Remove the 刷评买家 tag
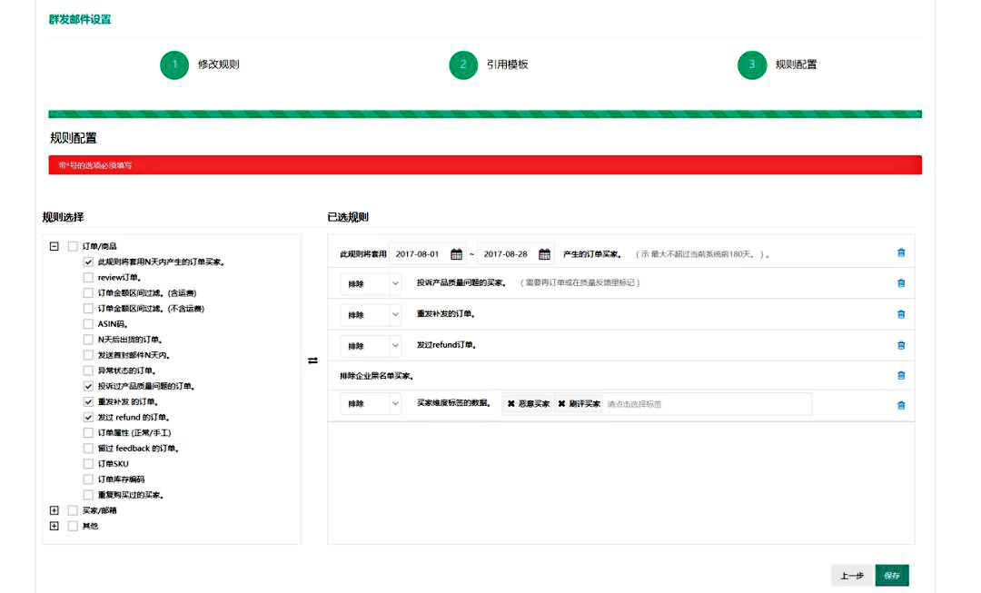The width and height of the screenshot is (981, 593). (561, 404)
